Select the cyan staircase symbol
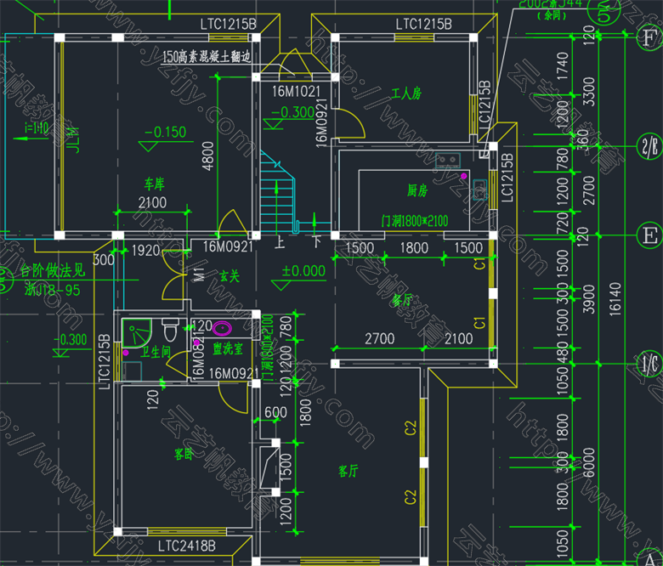The image size is (663, 566). (x=277, y=190)
